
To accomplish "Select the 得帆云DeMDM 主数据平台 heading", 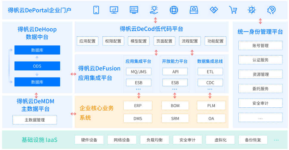I will coord(35,105).
